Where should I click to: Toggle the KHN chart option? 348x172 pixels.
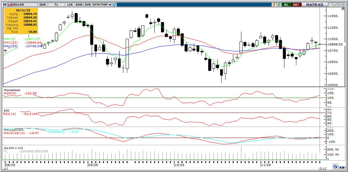(x=79, y=5)
